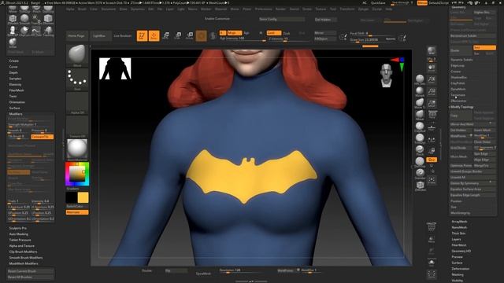Expand the Tablet Pressure section
The width and height of the screenshot is (504, 283).
(20, 240)
